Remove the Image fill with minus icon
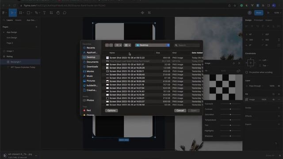 coord(279,99)
